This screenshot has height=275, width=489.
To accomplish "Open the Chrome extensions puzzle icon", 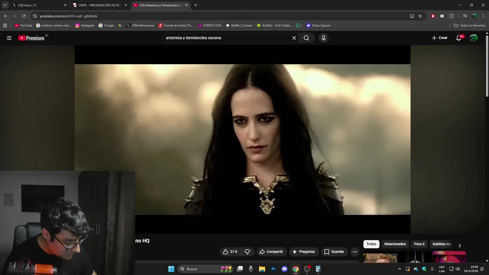I will pos(451,16).
